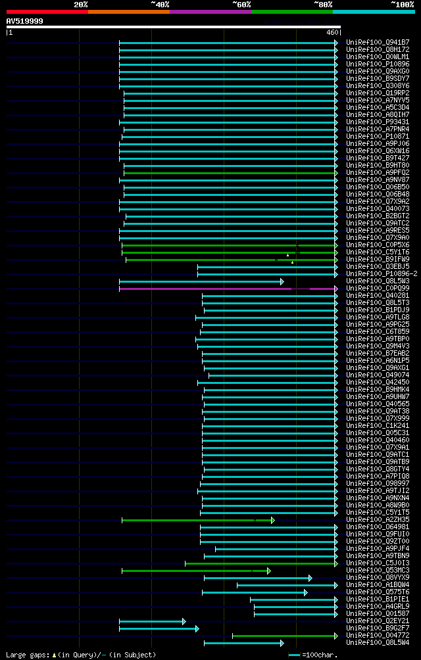Click the green alignment bar for A2ZH35
The height and width of the screenshot is (660, 421).
tap(198, 520)
